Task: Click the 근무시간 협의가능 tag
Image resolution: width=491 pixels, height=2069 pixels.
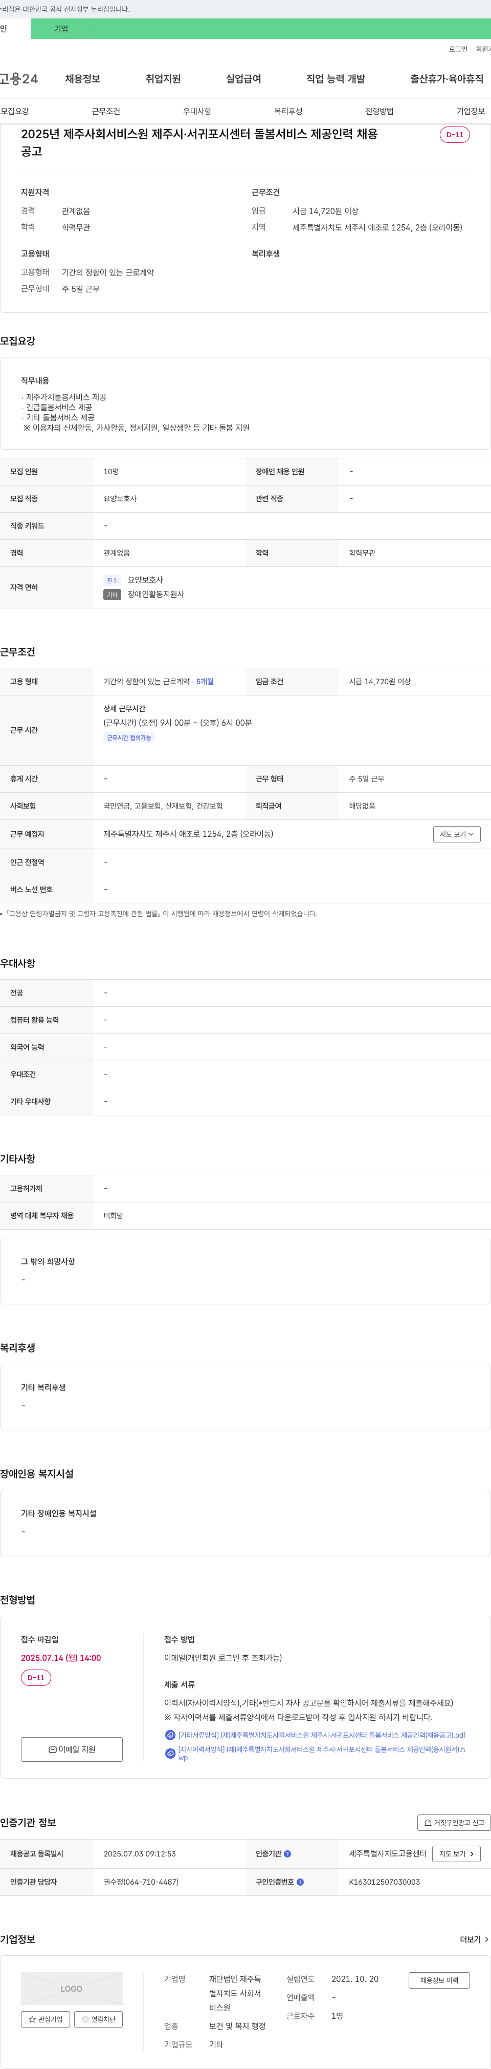Action: [129, 738]
